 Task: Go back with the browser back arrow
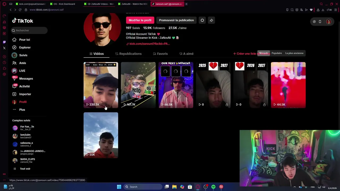click(x=11, y=10)
